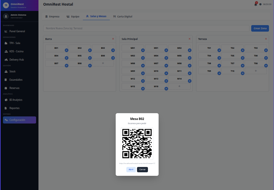The width and height of the screenshot is (274, 190).
Task: Add new table in Sala Principal
Action: [x=179, y=86]
